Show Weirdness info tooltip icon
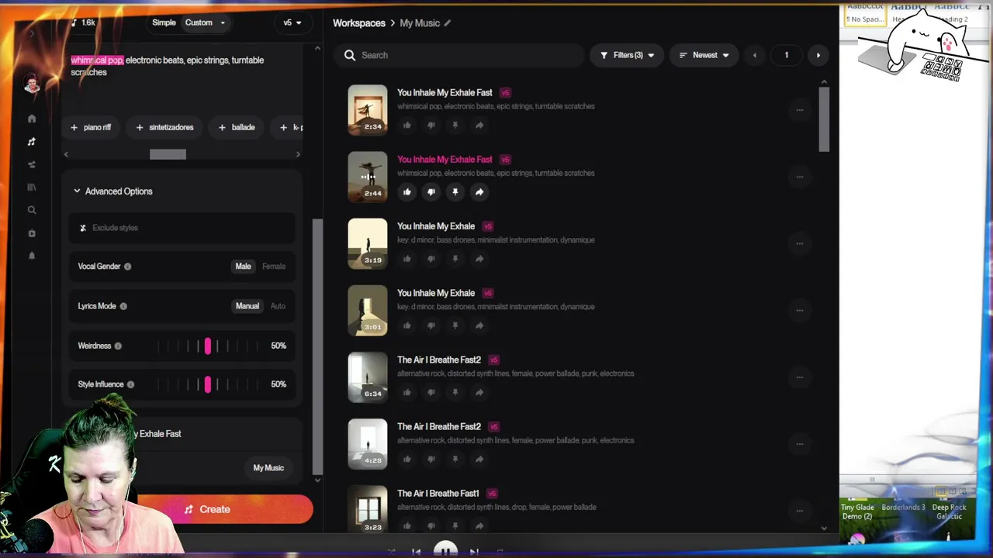 [x=118, y=346]
